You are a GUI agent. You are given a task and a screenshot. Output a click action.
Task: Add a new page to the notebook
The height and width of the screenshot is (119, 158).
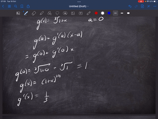143,6
